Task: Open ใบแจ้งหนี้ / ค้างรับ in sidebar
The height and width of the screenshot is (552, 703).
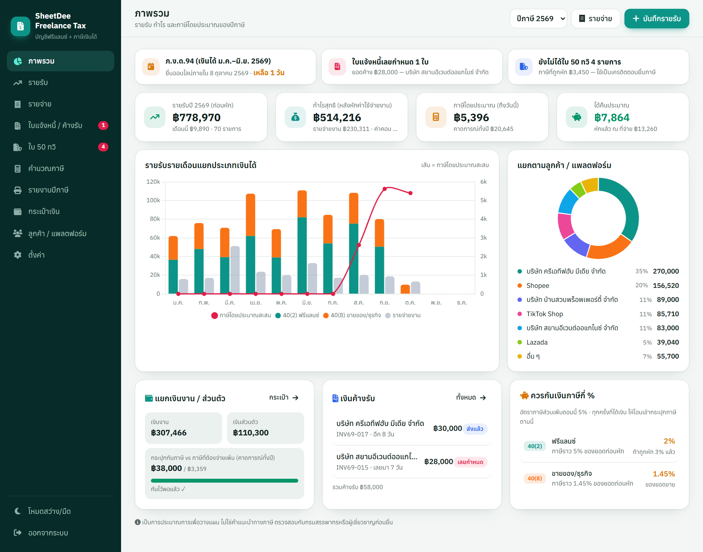Action: pos(61,126)
